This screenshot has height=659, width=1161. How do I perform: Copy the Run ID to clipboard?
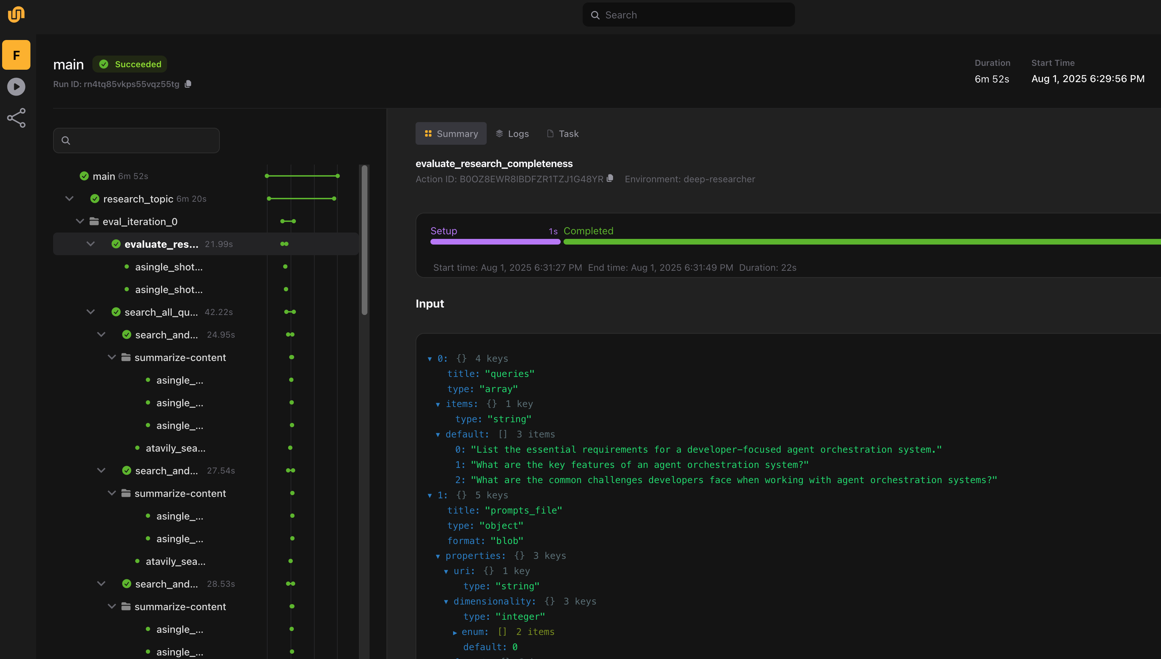coord(188,84)
